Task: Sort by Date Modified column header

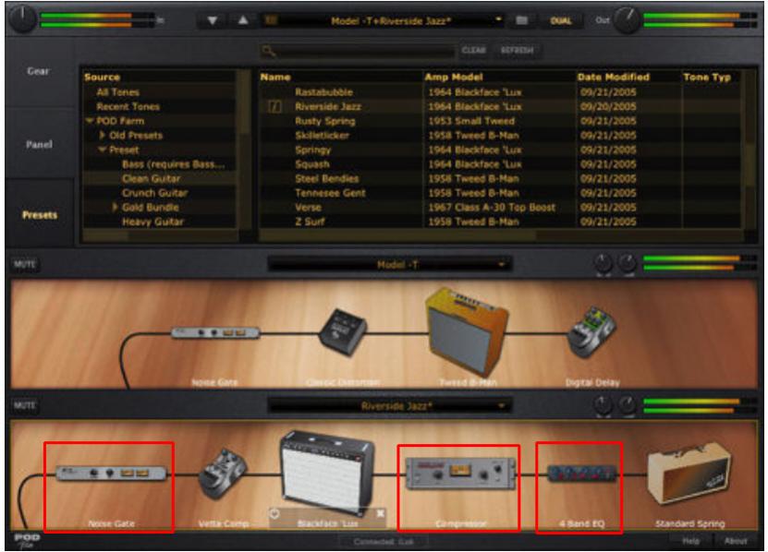Action: [x=614, y=77]
